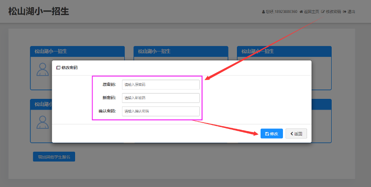Image resolution: width=371 pixels, height=187 pixels.
Task: Click the pencil edit icon in top navigation
Action: pyautogui.click(x=323, y=12)
